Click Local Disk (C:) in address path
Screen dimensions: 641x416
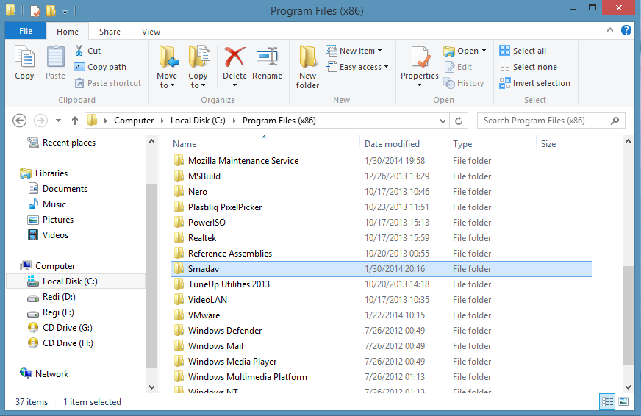tap(198, 121)
